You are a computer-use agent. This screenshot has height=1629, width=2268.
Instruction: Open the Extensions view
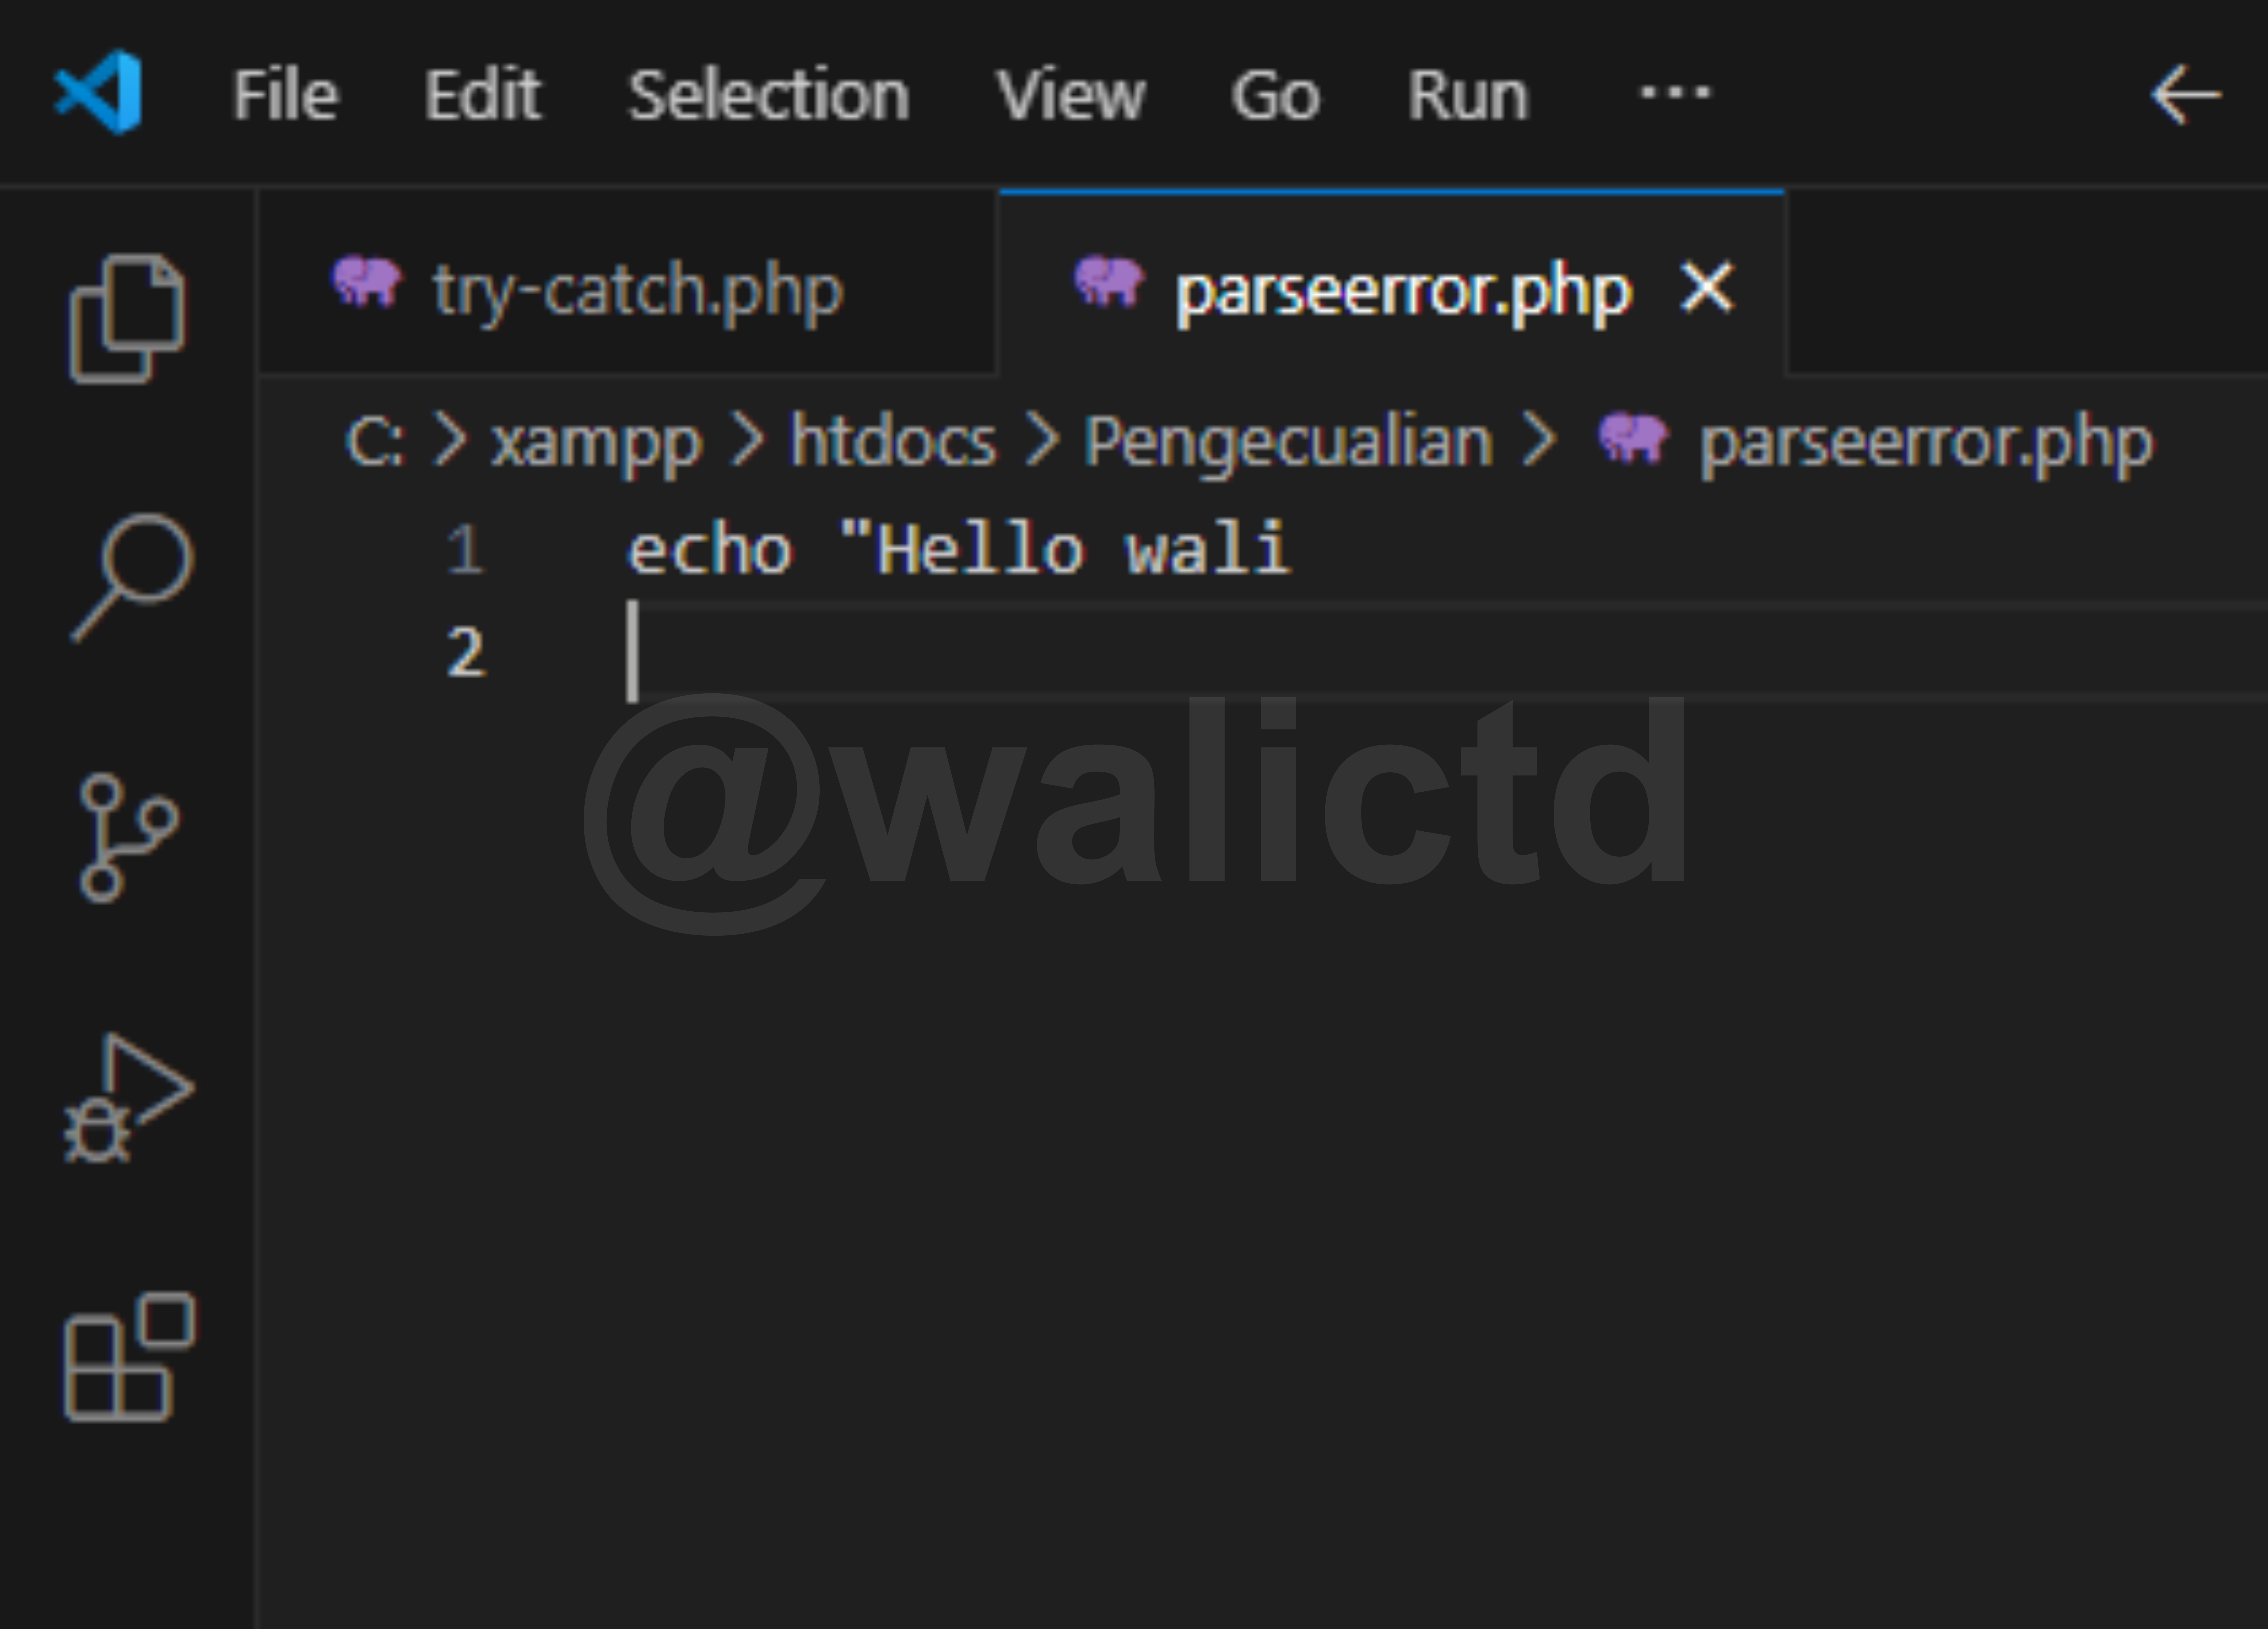(x=128, y=1357)
